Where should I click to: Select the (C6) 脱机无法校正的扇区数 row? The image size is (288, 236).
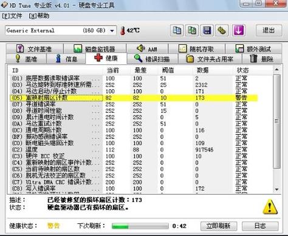pos(134,175)
